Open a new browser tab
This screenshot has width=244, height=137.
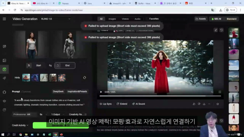(x=211, y=3)
